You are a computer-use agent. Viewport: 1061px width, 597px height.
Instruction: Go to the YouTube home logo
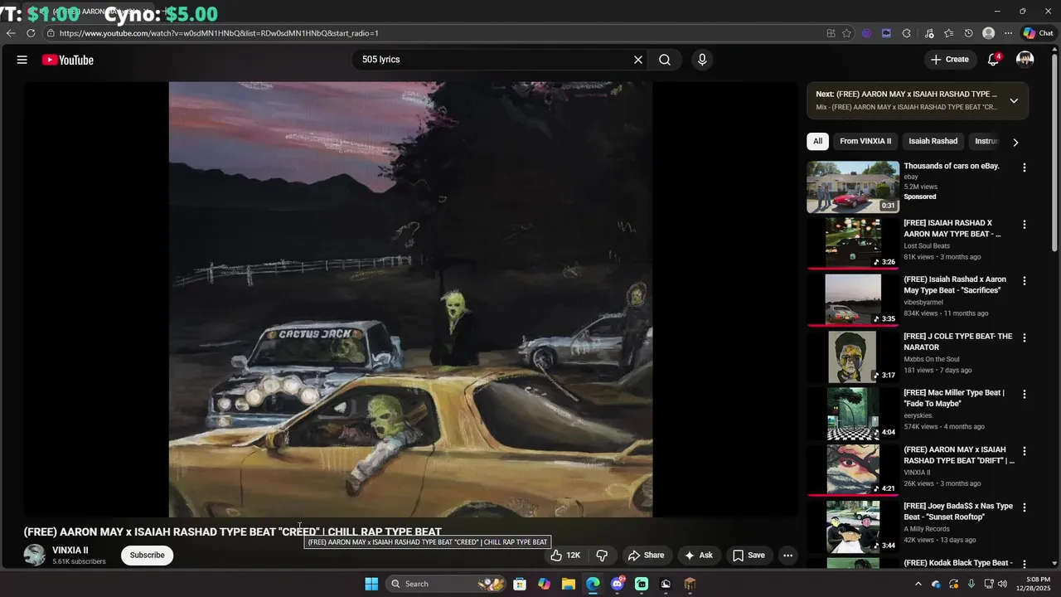click(x=68, y=60)
